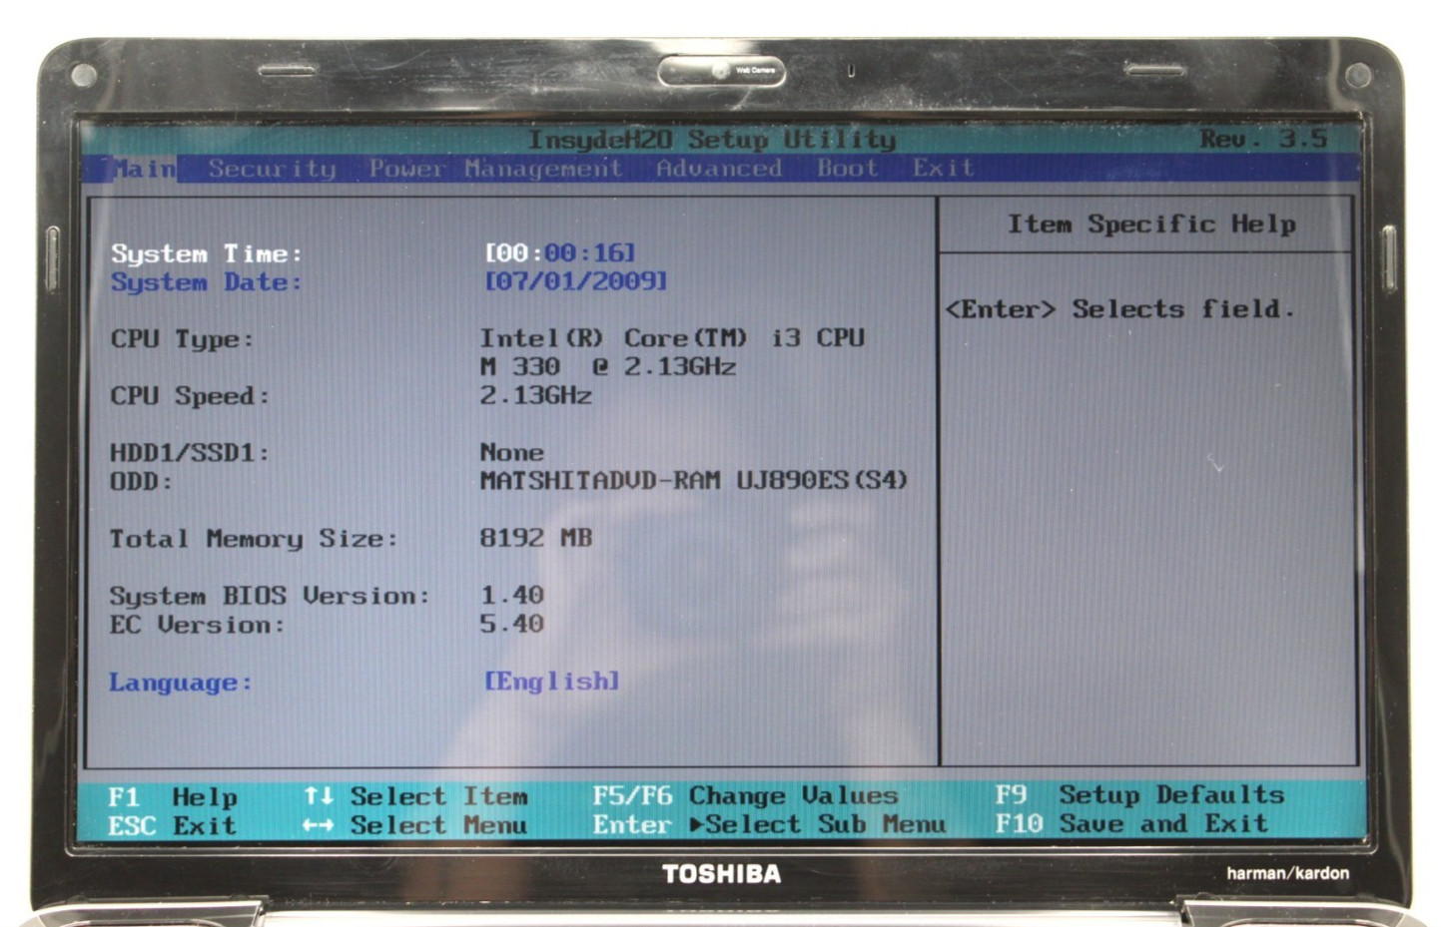
Task: Click the CPU Speed value 2.13GHz
Action: click(536, 395)
